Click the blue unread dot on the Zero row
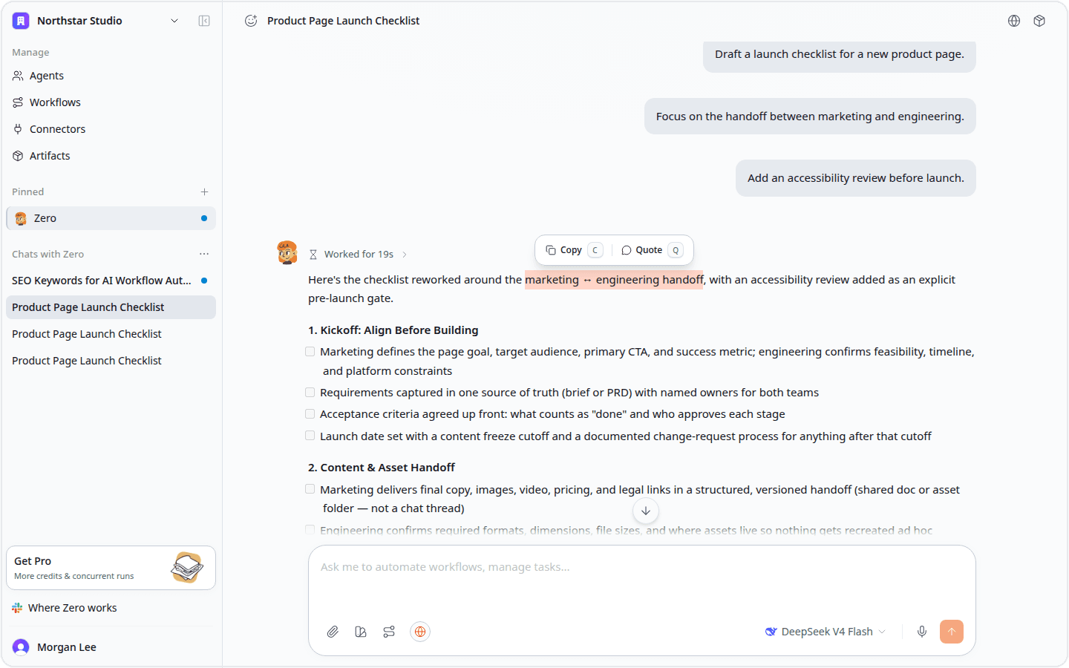1069x668 pixels. click(204, 218)
